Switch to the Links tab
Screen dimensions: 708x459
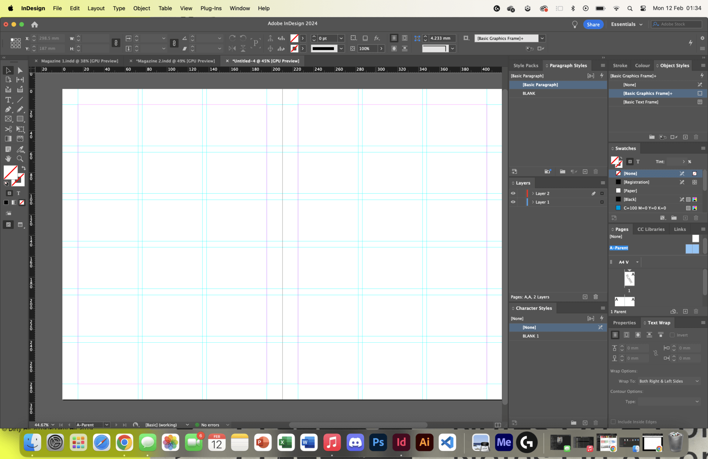[680, 229]
